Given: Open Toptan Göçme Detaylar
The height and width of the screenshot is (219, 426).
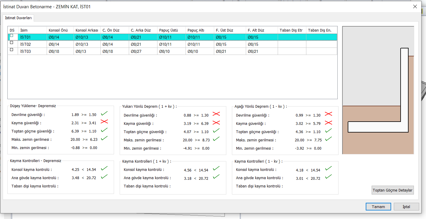Looking at the screenshot, I should [x=393, y=190].
